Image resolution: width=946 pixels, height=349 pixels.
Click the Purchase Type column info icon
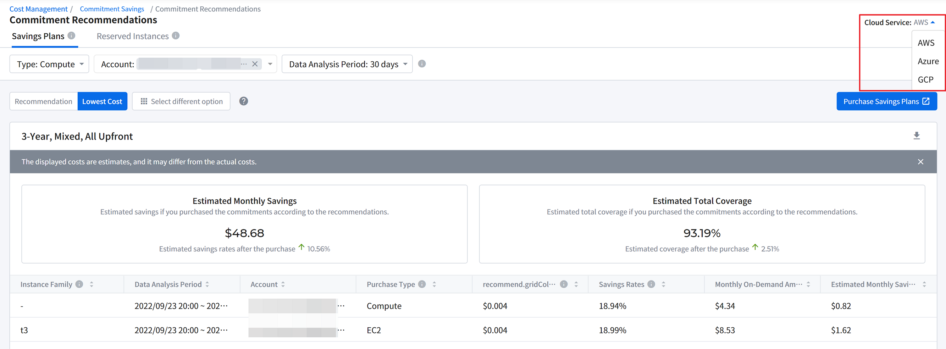[x=422, y=284]
